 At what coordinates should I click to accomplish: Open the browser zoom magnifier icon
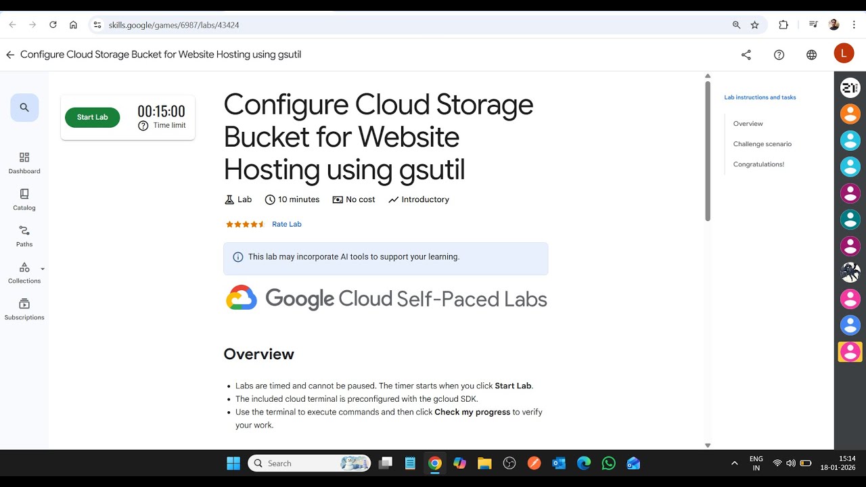[x=736, y=25]
